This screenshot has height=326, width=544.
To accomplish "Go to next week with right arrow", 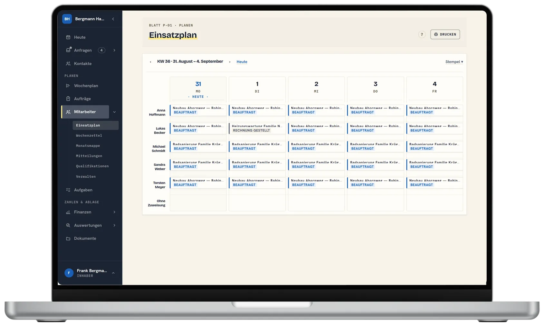I will click(230, 62).
